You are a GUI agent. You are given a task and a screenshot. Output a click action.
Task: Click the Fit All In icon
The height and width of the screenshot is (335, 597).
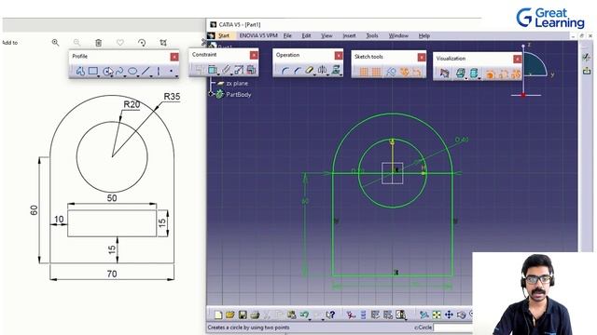(x=437, y=315)
